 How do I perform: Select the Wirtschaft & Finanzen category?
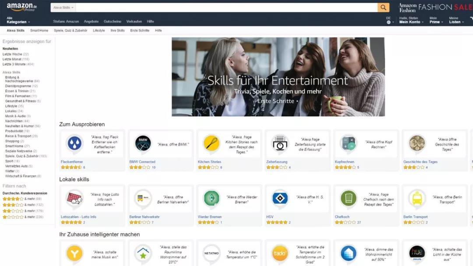click(23, 176)
